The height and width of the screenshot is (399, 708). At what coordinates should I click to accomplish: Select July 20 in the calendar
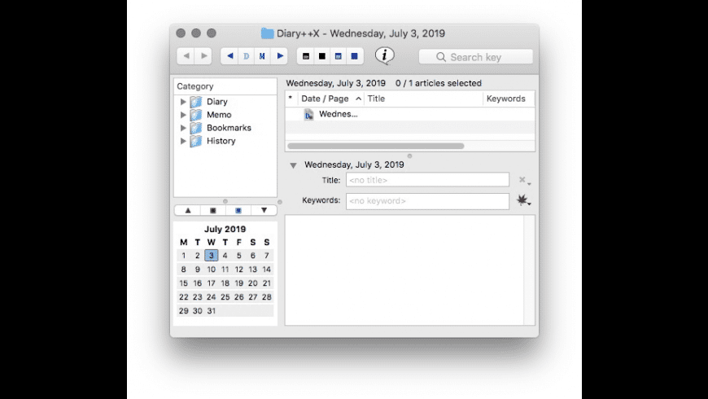(x=253, y=283)
